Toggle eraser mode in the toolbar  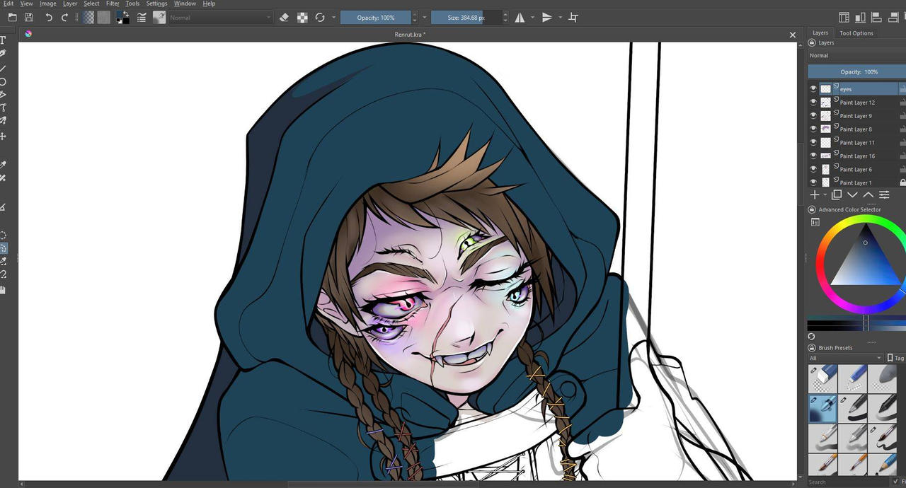(x=285, y=18)
